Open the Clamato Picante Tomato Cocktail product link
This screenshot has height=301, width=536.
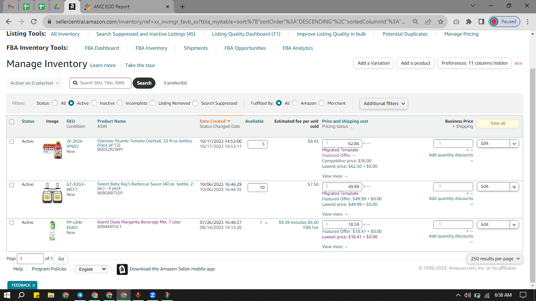point(145,143)
